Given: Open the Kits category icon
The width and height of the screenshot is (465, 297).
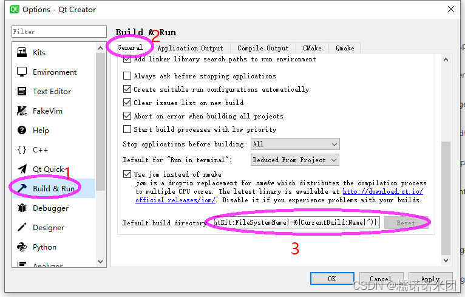Looking at the screenshot, I should 22,52.
